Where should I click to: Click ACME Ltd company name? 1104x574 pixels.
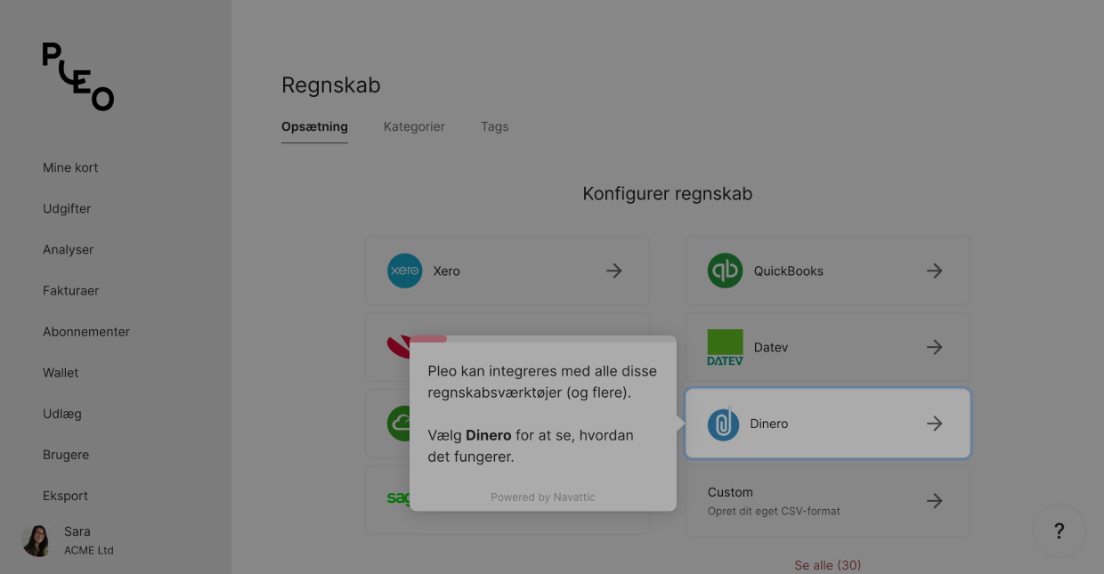click(89, 550)
